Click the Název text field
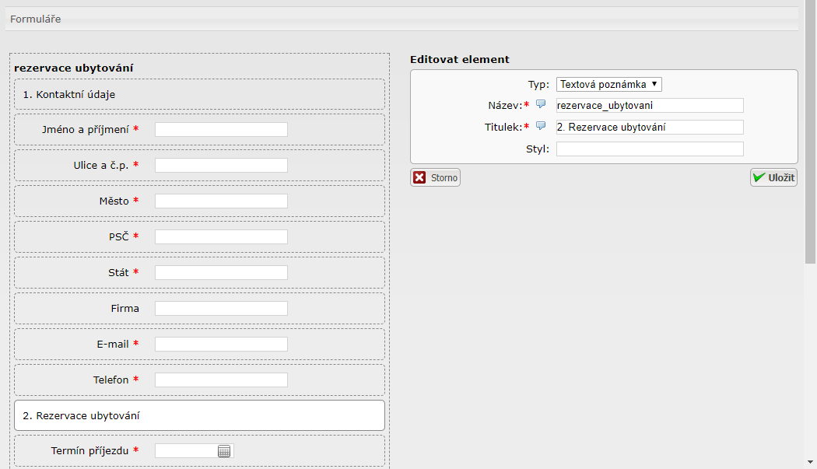Screen dimensions: 817x469 650,106
